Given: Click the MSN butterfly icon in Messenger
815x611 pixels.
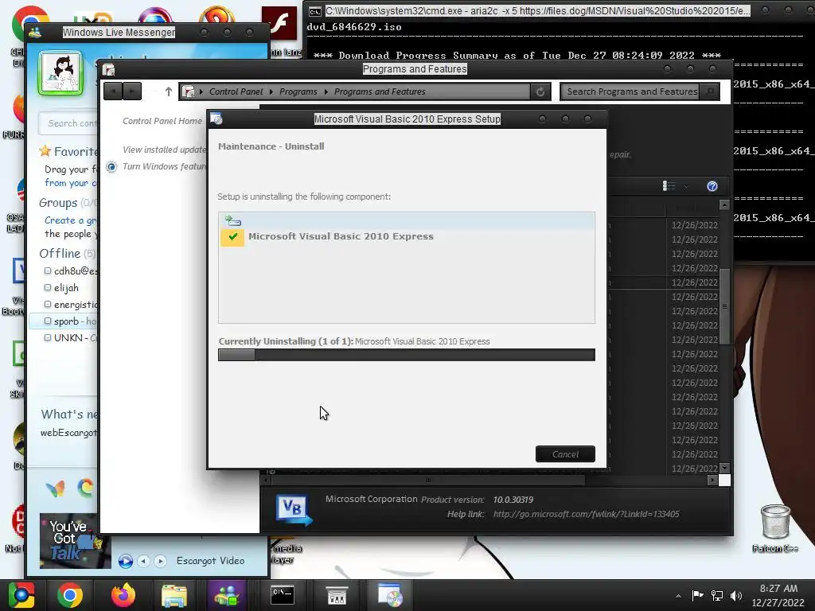Looking at the screenshot, I should [x=55, y=488].
